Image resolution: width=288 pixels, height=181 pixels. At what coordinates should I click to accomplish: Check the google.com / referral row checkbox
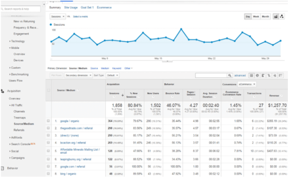click(48, 166)
